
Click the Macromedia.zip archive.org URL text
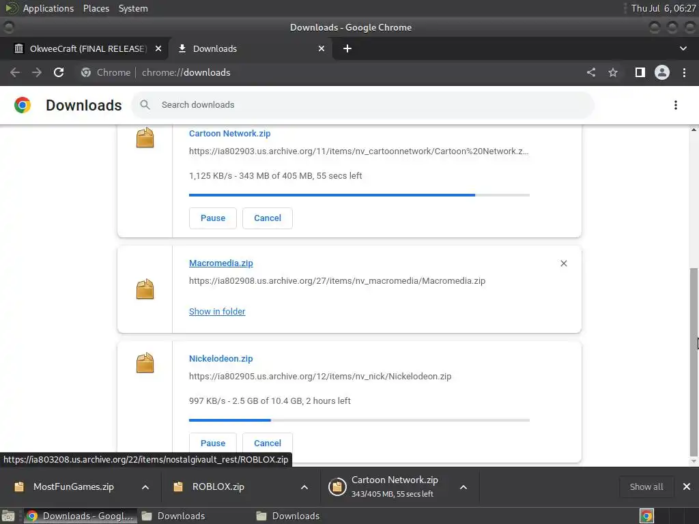pos(337,280)
